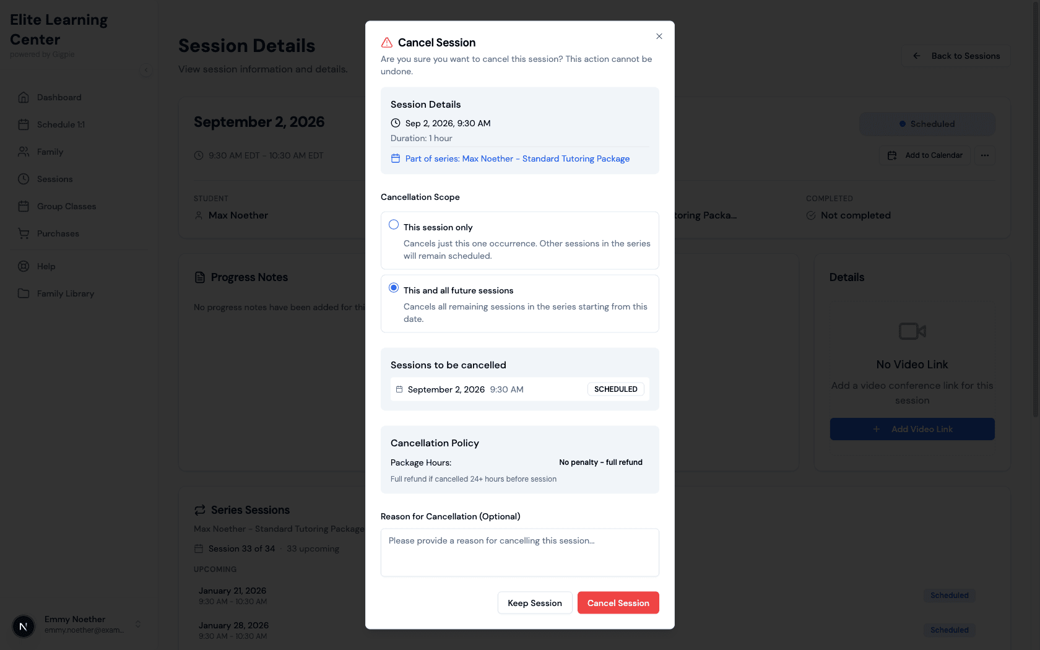The image size is (1040, 650).
Task: Click the cancellation reason text field
Action: 520,552
